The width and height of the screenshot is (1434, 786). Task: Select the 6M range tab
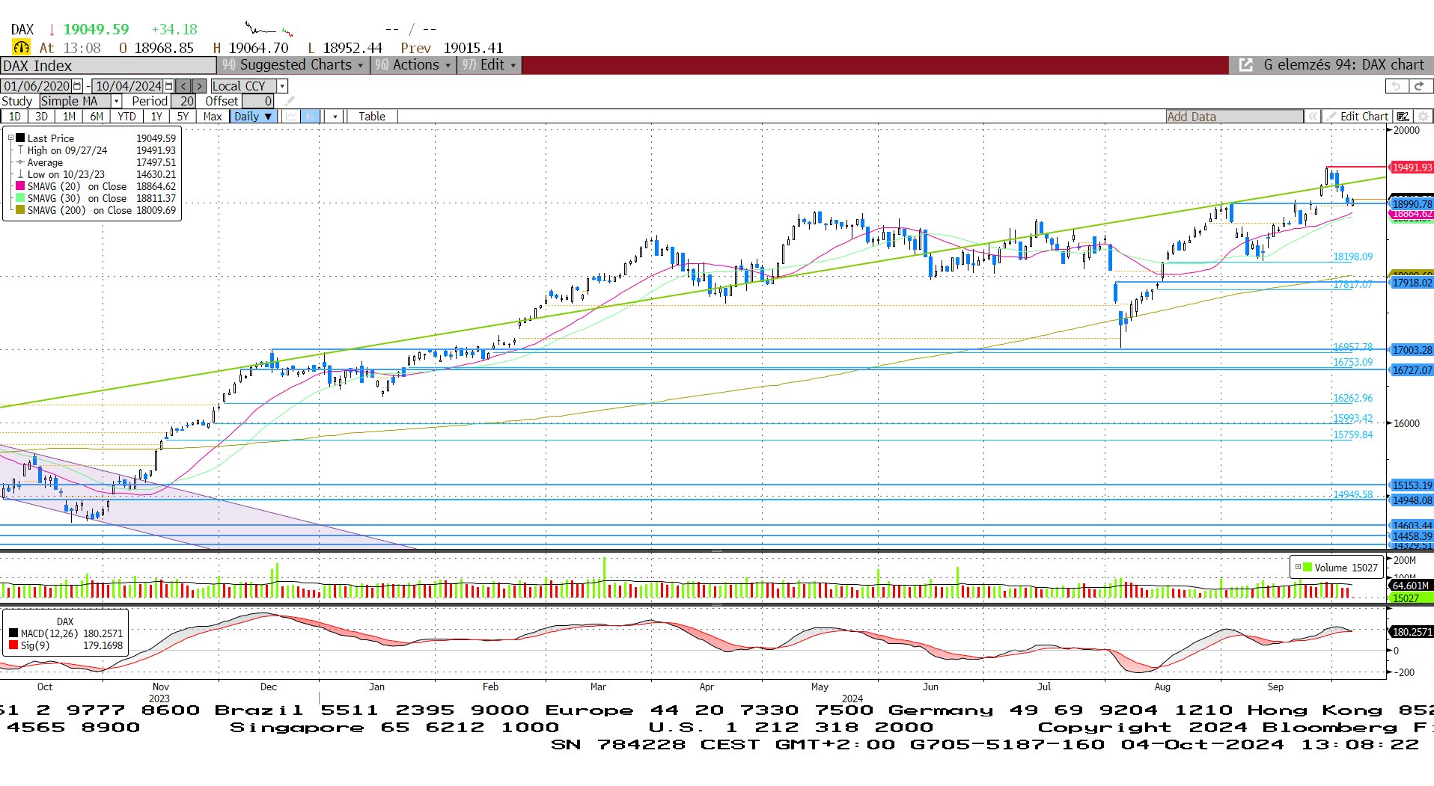[97, 117]
